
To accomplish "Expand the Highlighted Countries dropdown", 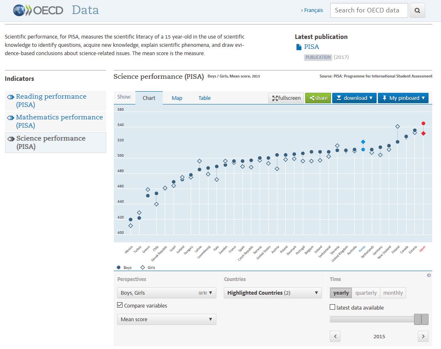I will tap(272, 293).
